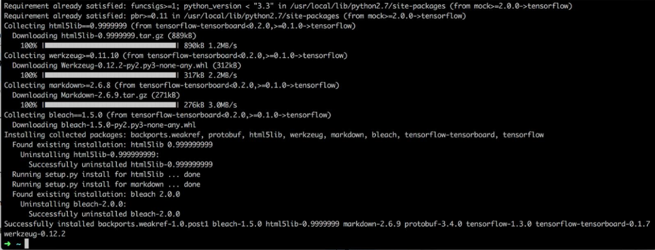Click "Successfully uninstalled bleach-2.0.0" text
Screen dimensions: 655x250
[105, 213]
